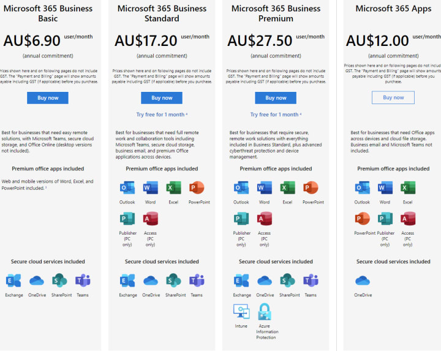Click the Word icon in Microsoft 365 Apps
This screenshot has width=441, height=351.
coord(385,188)
